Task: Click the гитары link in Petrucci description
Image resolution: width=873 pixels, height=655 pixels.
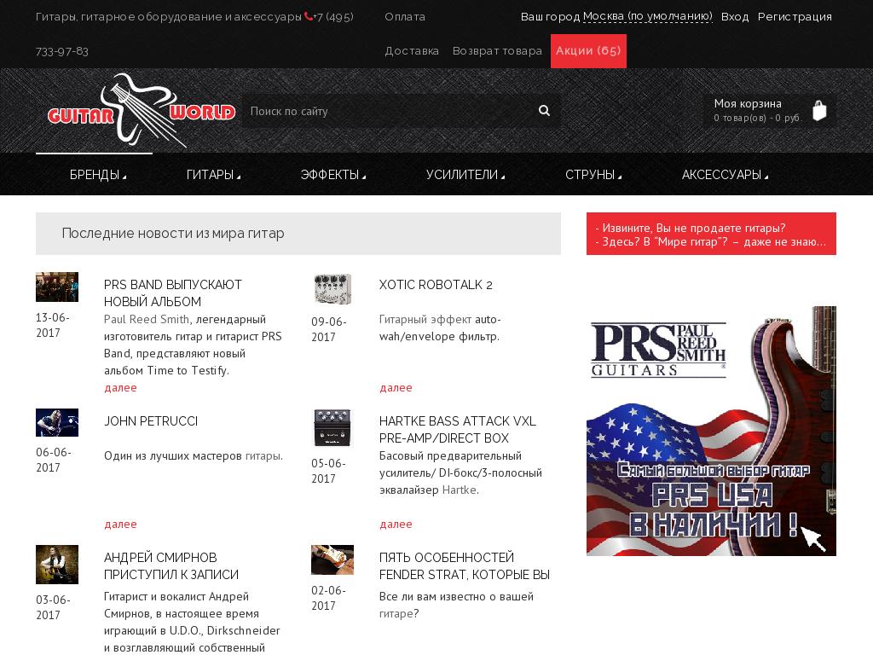Action: pos(263,455)
